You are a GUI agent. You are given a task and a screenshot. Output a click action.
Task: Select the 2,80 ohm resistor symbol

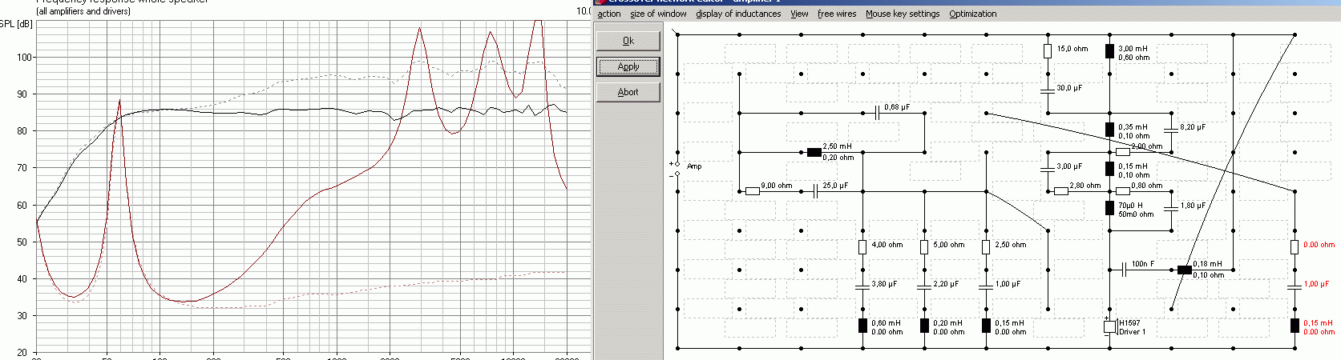click(x=1061, y=191)
